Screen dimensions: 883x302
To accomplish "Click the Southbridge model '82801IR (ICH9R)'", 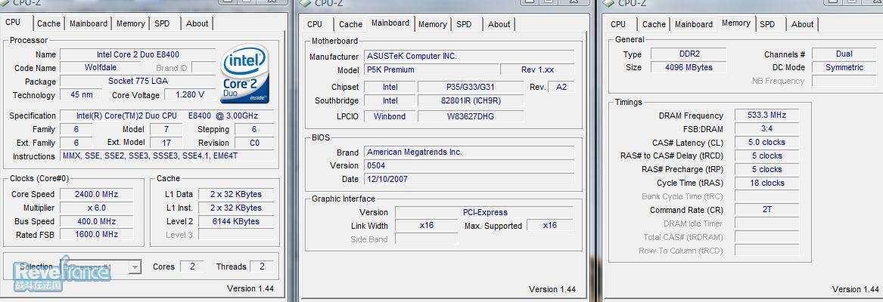I will (470, 100).
